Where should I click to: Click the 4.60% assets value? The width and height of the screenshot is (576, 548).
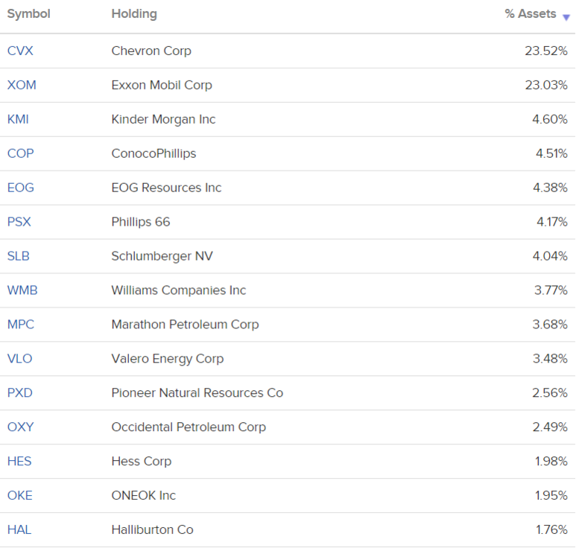(550, 119)
